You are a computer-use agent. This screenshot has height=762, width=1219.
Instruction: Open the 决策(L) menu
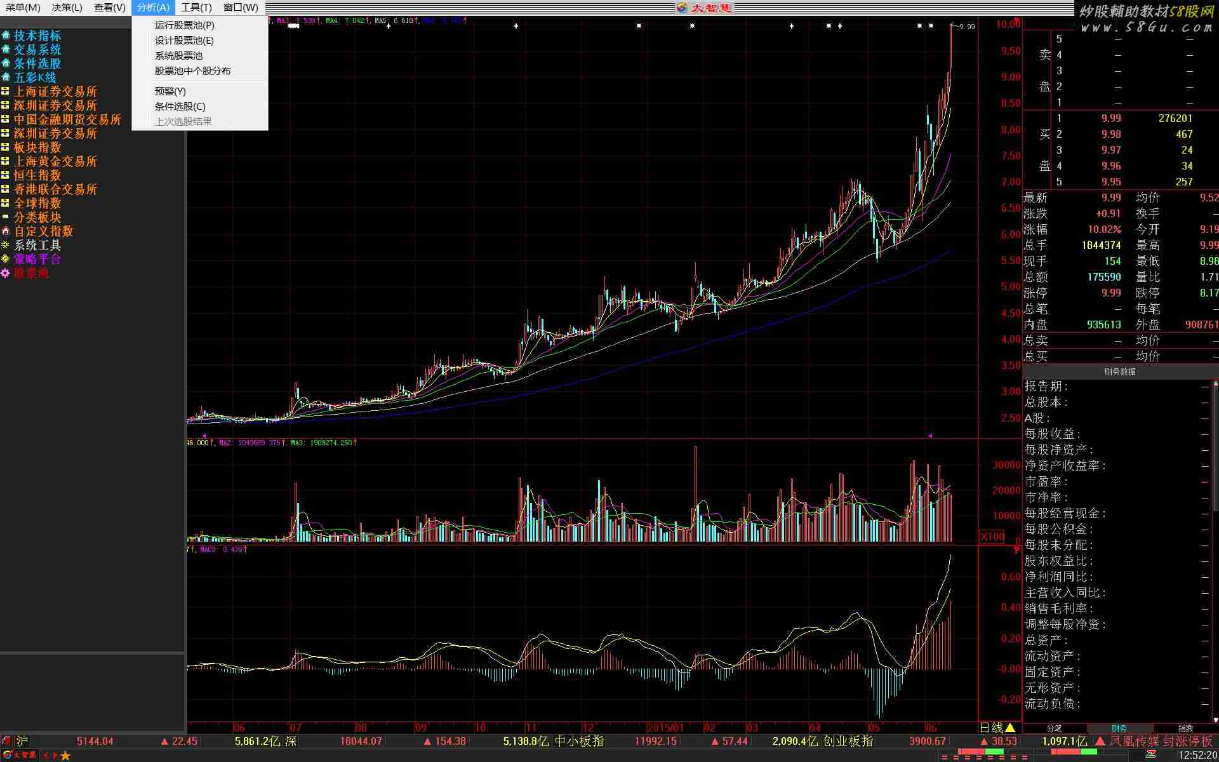[x=67, y=8]
